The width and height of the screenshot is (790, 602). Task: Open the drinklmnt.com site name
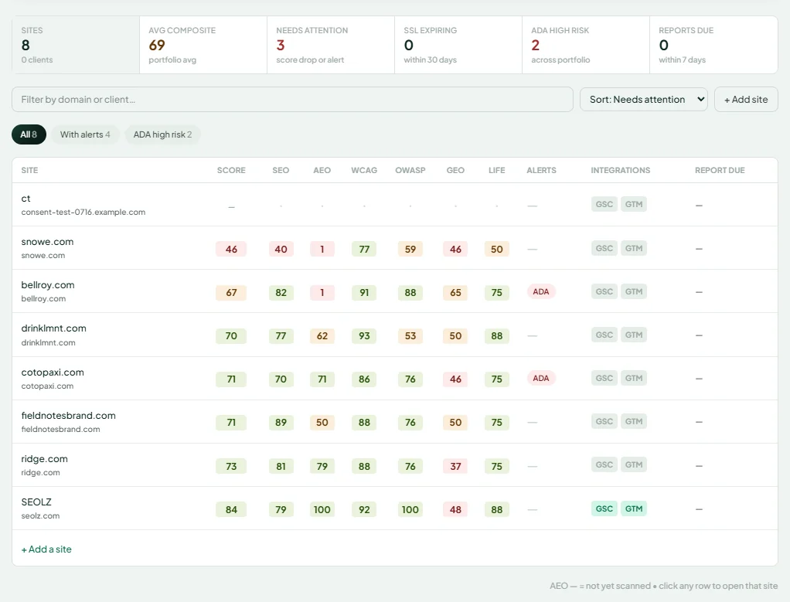[54, 328]
